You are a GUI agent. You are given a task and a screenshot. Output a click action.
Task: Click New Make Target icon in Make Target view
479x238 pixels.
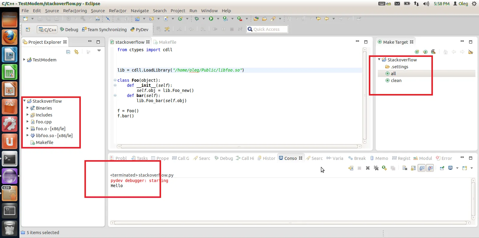pos(417,52)
